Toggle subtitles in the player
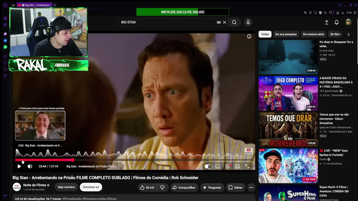Screen dimensions: 358x201 [218, 166]
